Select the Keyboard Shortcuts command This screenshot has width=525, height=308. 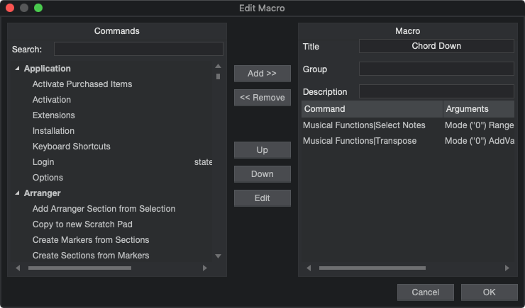click(x=72, y=147)
